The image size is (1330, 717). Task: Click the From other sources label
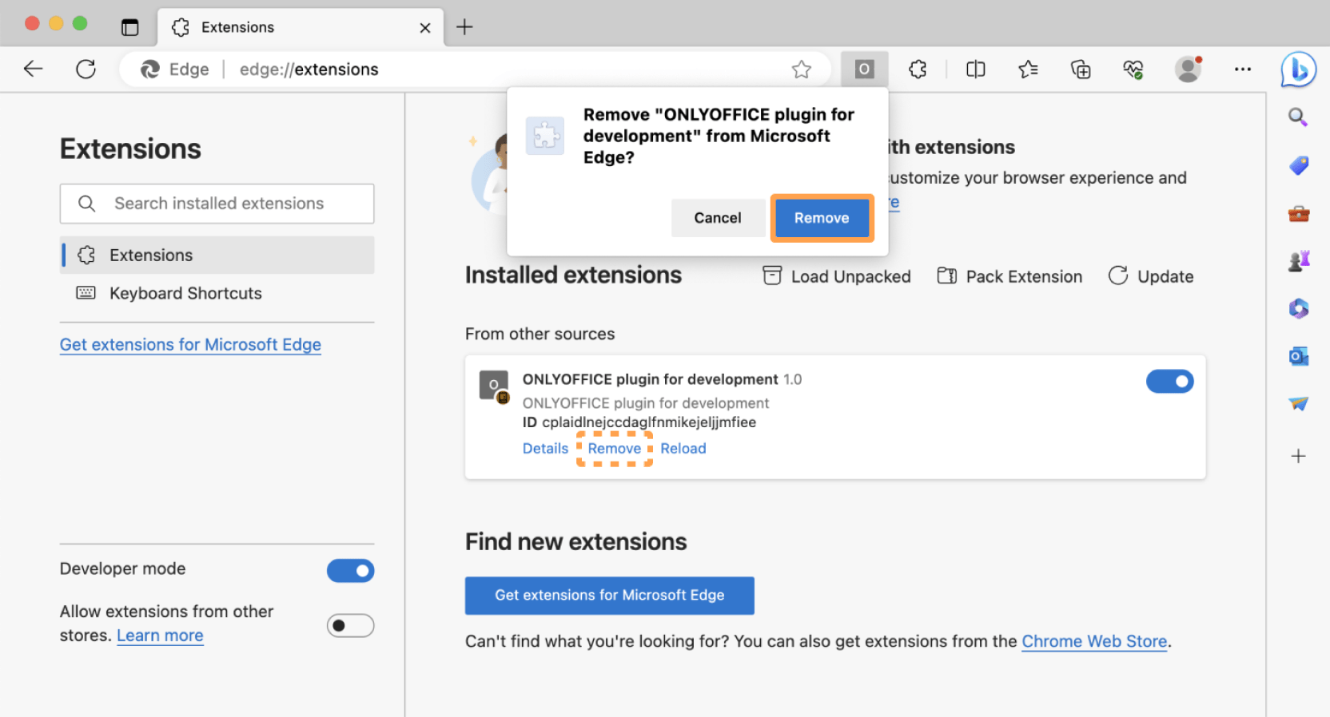tap(540, 334)
